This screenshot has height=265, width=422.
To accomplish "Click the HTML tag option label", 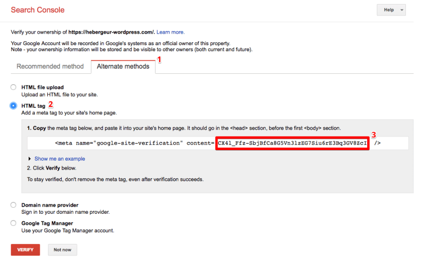I will [33, 106].
